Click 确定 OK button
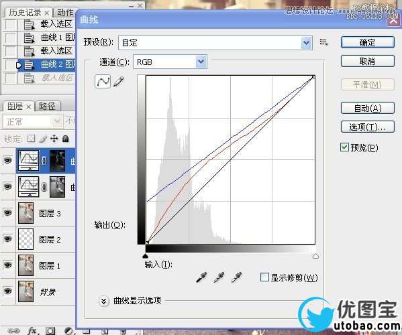Screen dimensions: 402x335 (x=367, y=42)
